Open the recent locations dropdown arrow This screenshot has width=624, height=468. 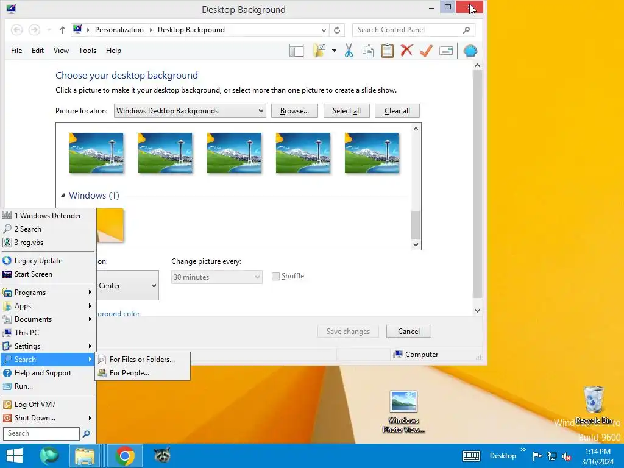click(x=49, y=30)
